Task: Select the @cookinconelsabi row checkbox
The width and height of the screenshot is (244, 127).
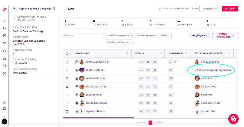Action: click(67, 103)
